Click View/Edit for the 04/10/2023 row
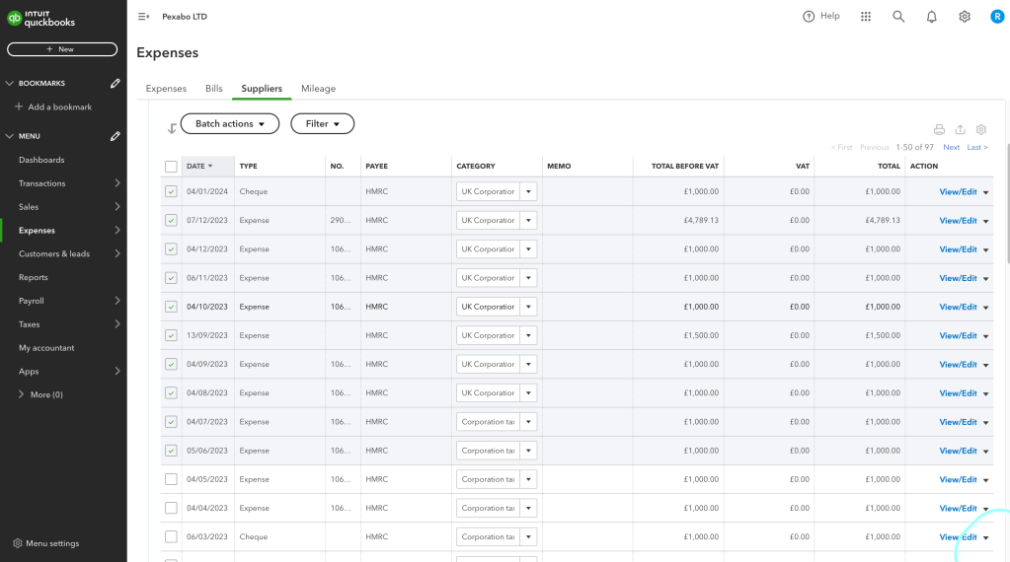 coord(958,307)
